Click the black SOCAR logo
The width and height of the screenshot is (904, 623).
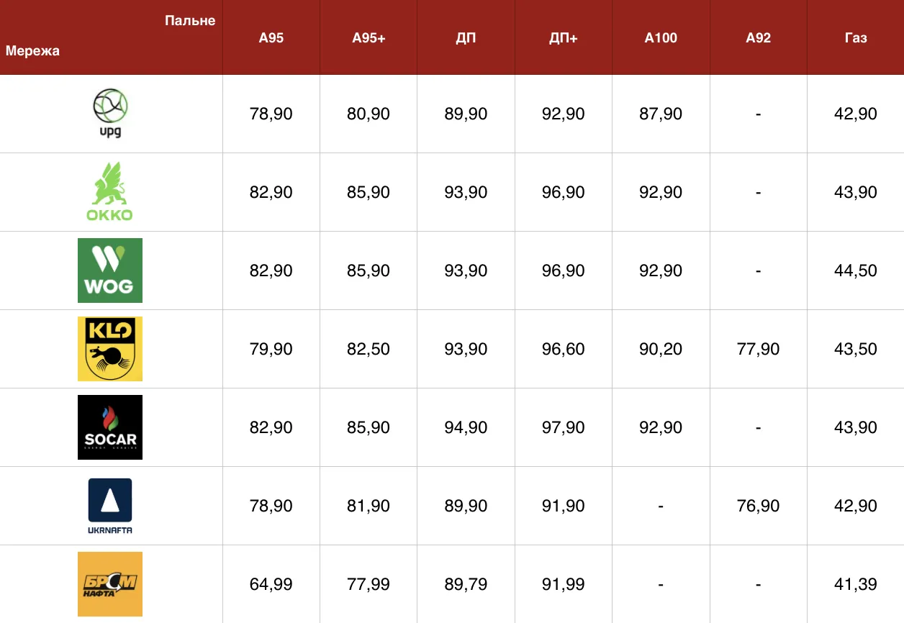click(x=110, y=427)
